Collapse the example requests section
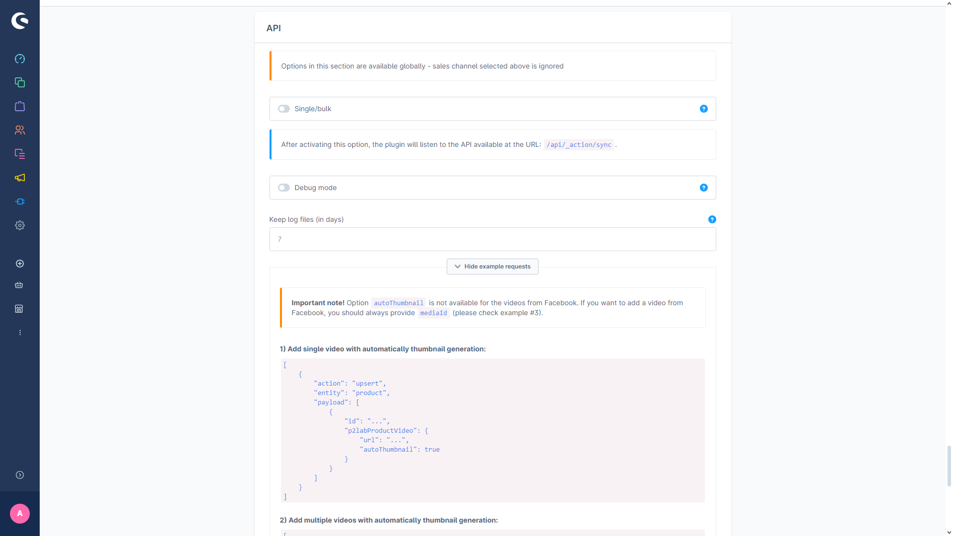The width and height of the screenshot is (953, 536). coord(492,267)
